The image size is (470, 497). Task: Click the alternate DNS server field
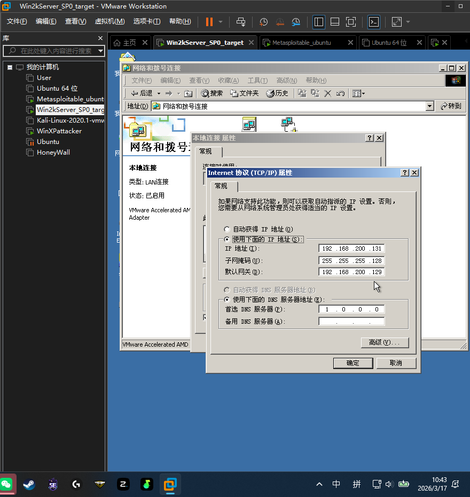tap(351, 322)
